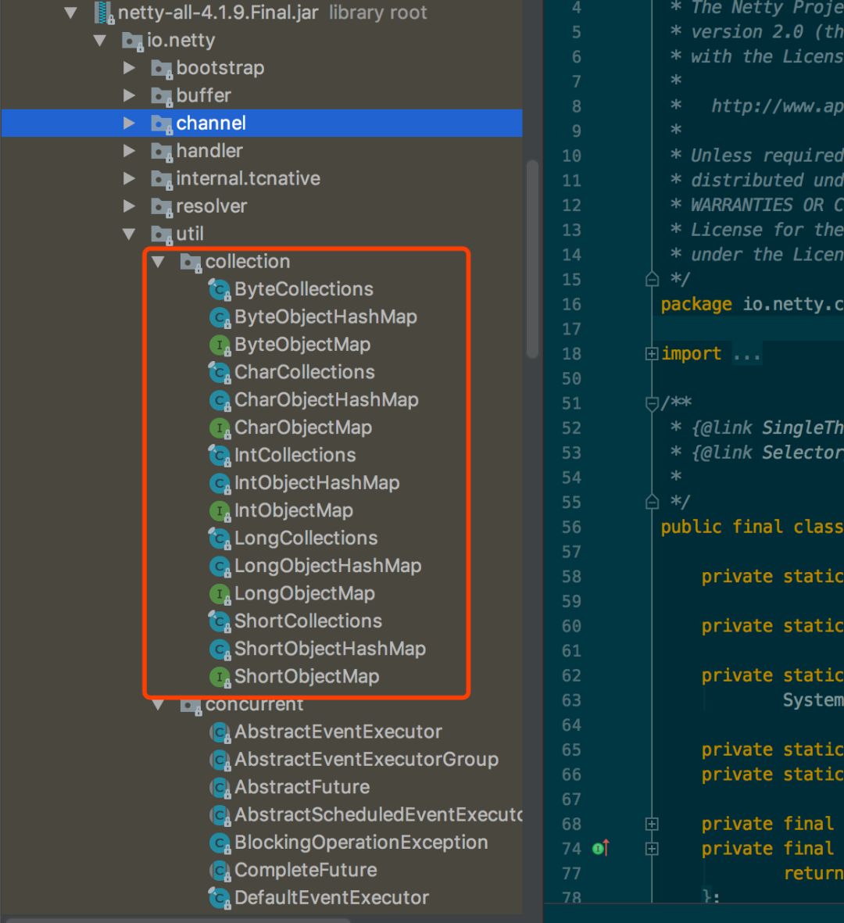
Task: Collapse the Javadoc comment starting line 51
Action: (652, 403)
